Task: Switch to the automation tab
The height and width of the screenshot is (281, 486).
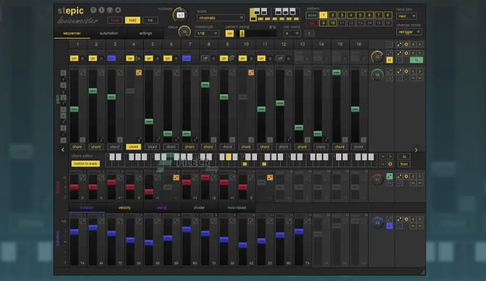Action: pyautogui.click(x=109, y=33)
